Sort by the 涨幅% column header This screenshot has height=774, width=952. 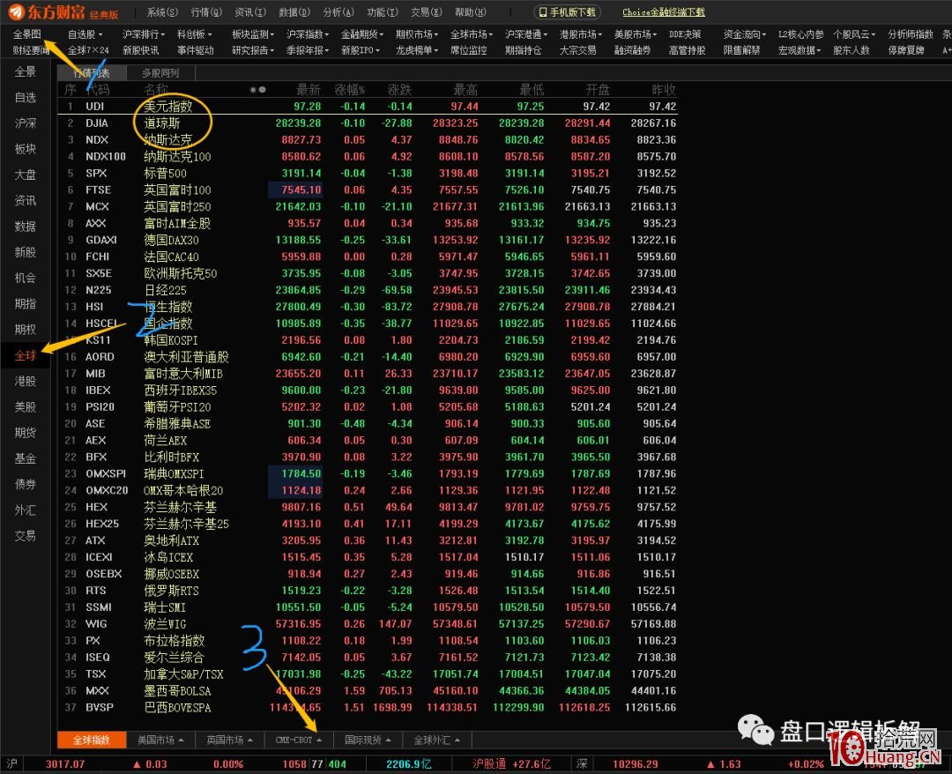click(350, 90)
